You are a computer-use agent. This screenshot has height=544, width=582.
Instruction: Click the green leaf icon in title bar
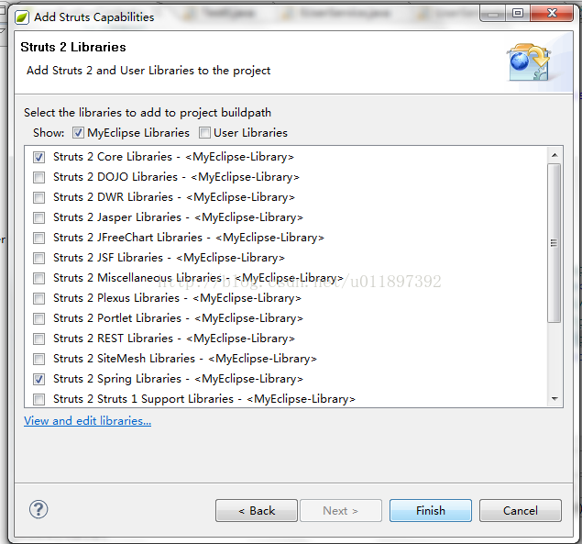[22, 17]
